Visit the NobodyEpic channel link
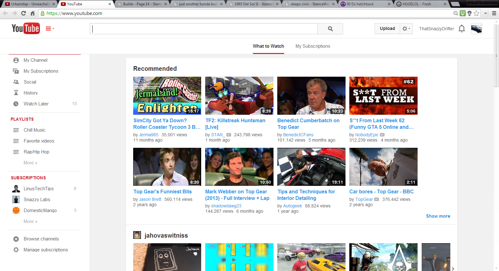 click(367, 135)
